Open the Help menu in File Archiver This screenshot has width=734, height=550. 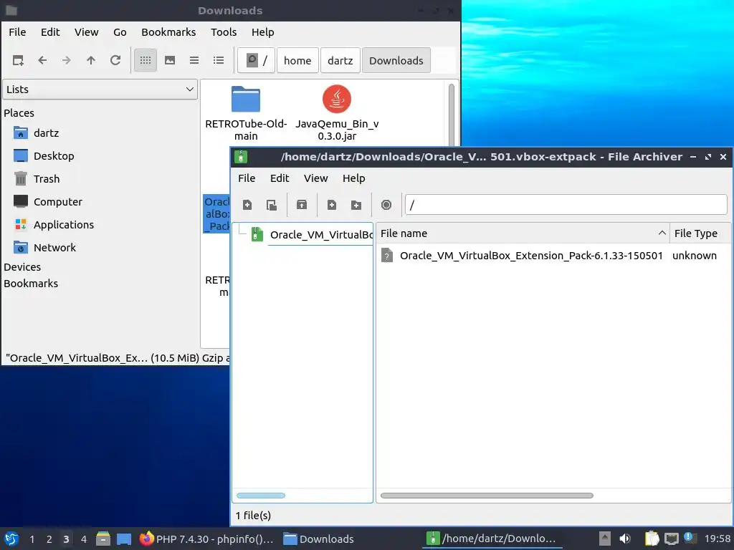(353, 178)
